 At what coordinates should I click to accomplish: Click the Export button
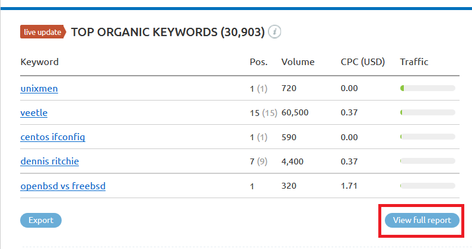click(41, 220)
